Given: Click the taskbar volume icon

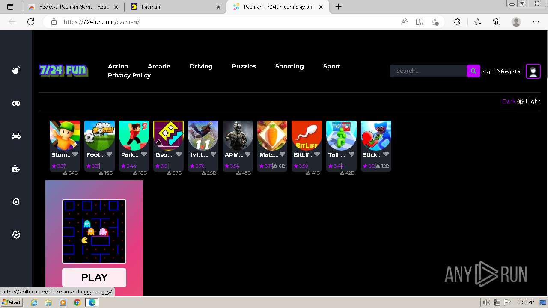Looking at the screenshot, I should 487,302.
